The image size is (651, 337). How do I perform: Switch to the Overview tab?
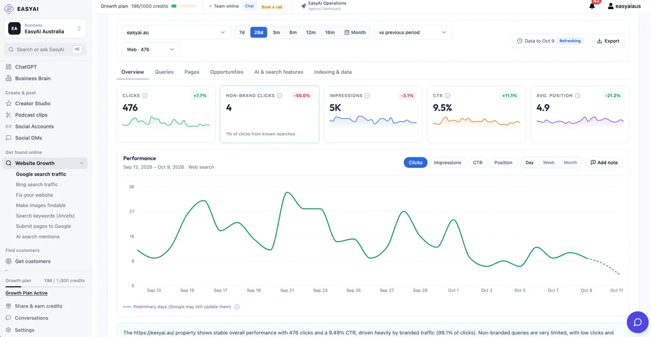pos(132,72)
